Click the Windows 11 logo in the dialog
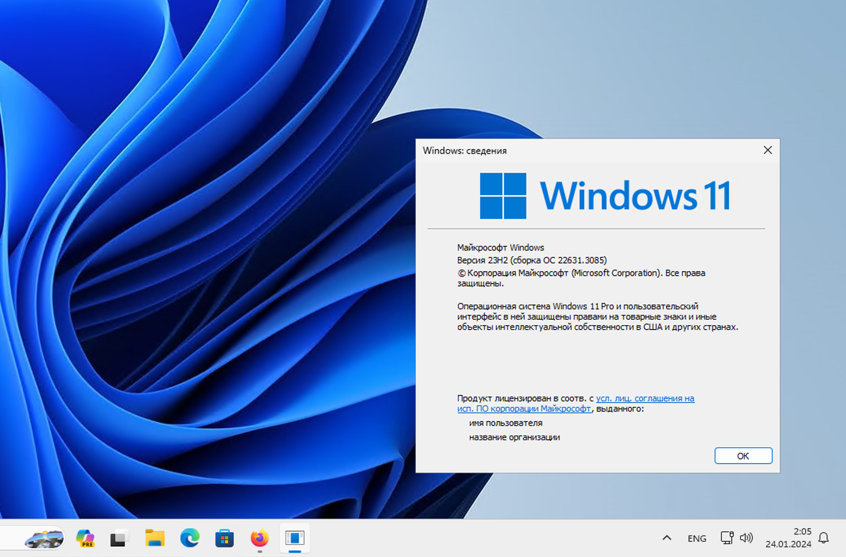The height and width of the screenshot is (557, 846). (x=603, y=195)
